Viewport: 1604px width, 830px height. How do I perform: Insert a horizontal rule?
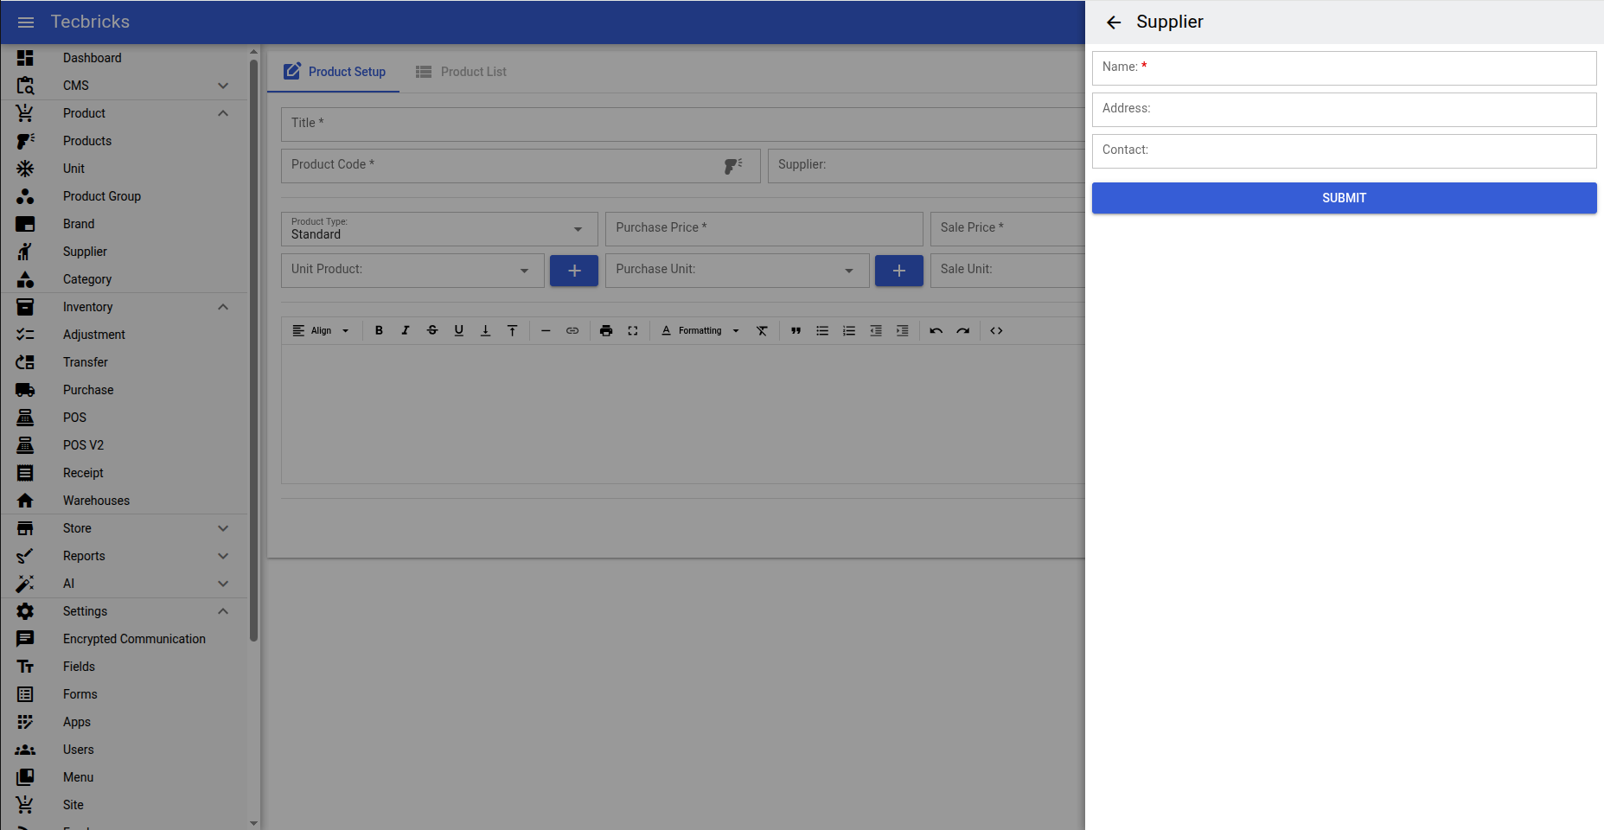click(x=546, y=330)
